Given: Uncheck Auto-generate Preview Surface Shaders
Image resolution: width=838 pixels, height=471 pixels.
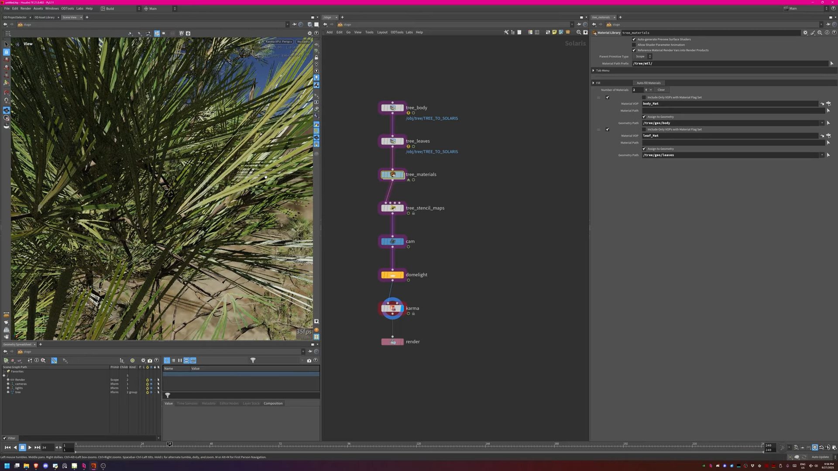Looking at the screenshot, I should (x=634, y=39).
